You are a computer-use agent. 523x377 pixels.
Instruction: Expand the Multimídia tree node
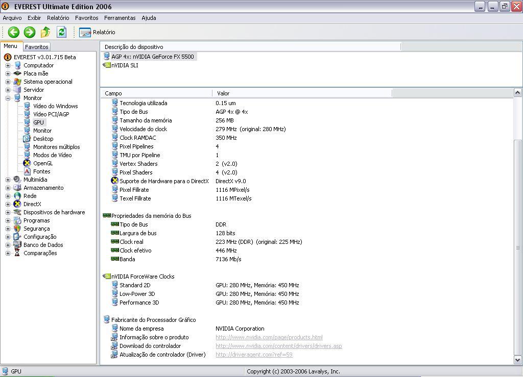pos(8,180)
